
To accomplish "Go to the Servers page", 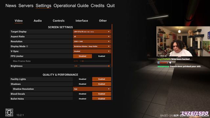I will (26, 6).
